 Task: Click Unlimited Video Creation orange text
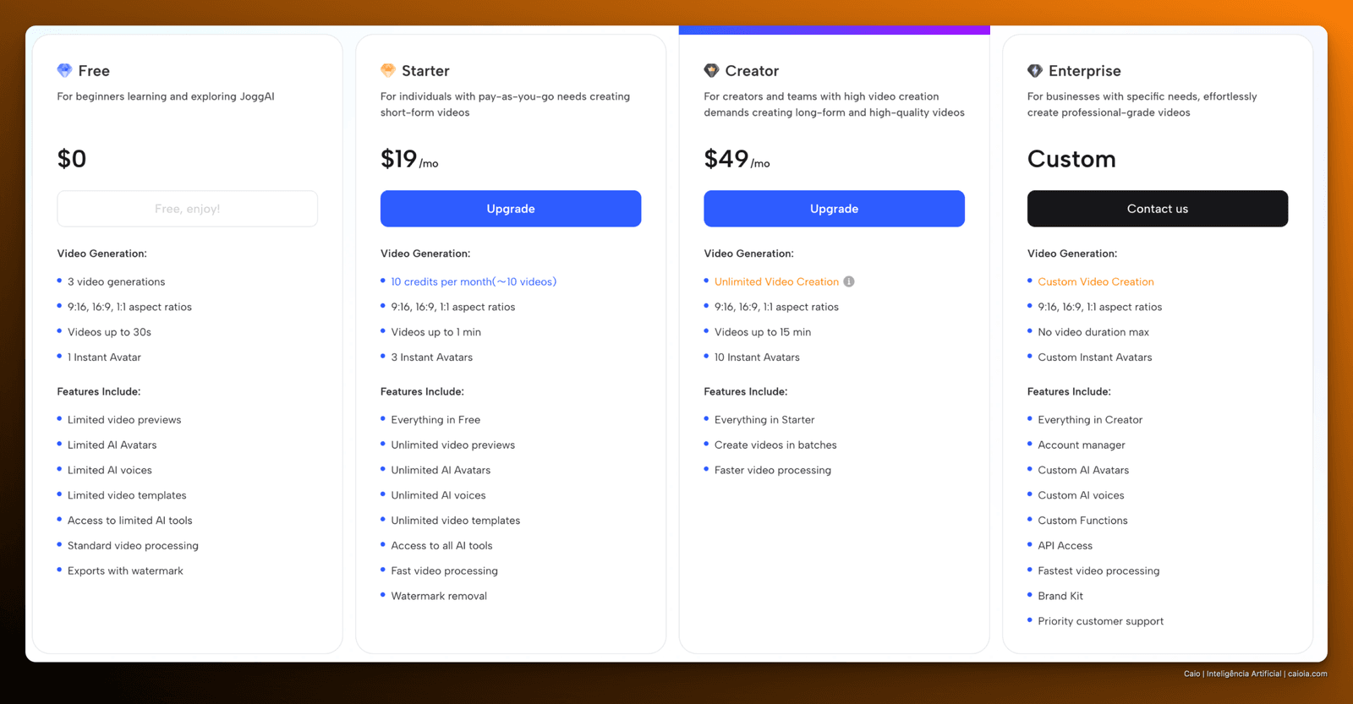click(776, 281)
